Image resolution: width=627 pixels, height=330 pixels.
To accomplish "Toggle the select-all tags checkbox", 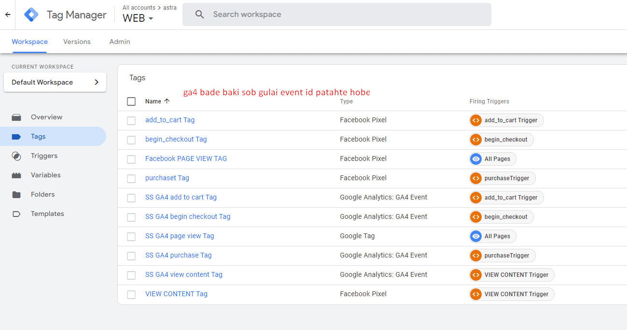I will click(x=131, y=101).
